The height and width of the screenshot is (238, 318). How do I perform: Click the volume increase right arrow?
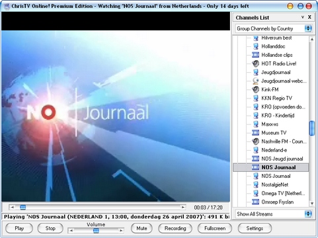(121, 231)
